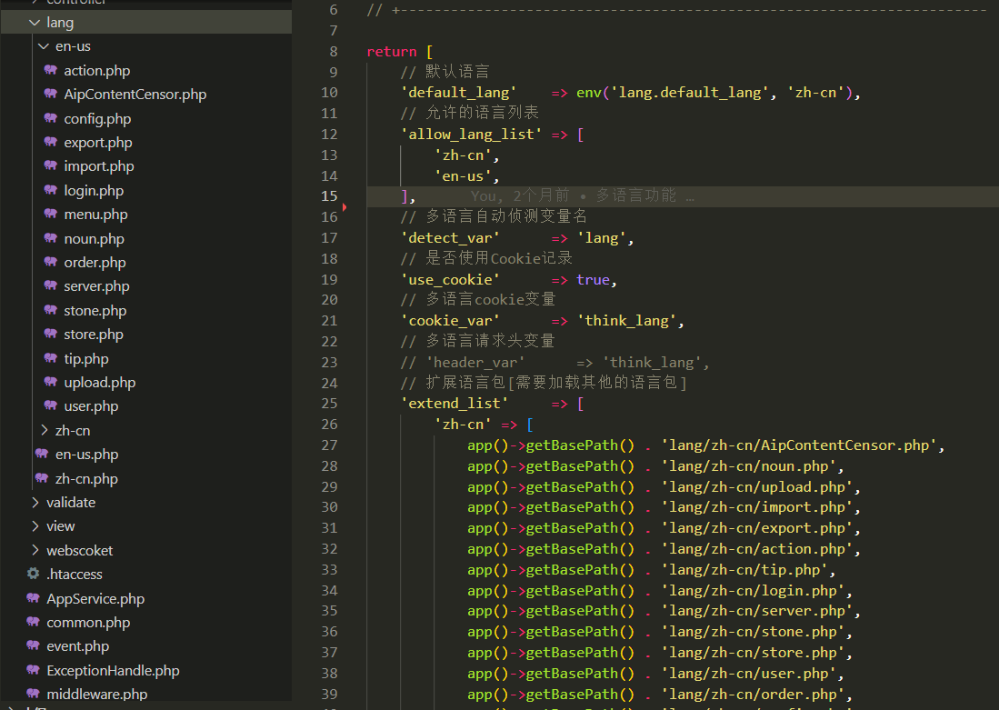Click the 'default_lang' key in the code

[x=459, y=93]
